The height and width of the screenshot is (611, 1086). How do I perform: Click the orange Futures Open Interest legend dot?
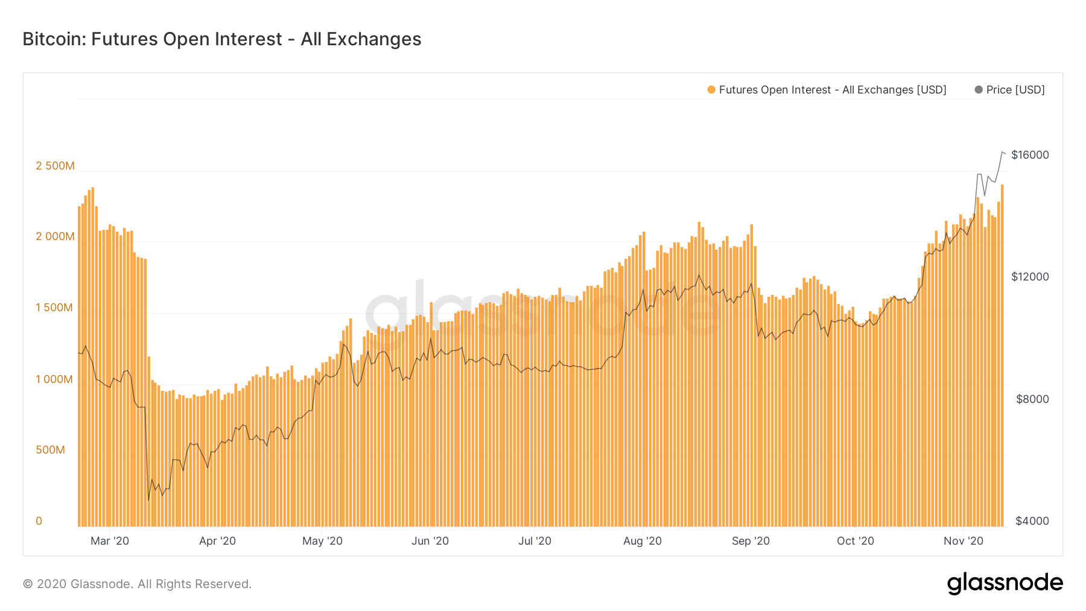click(711, 90)
